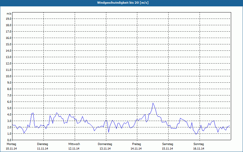Click the 9,0 y-axis label
Image resolution: width=243 pixels, height=152 pixels.
tap(9, 82)
